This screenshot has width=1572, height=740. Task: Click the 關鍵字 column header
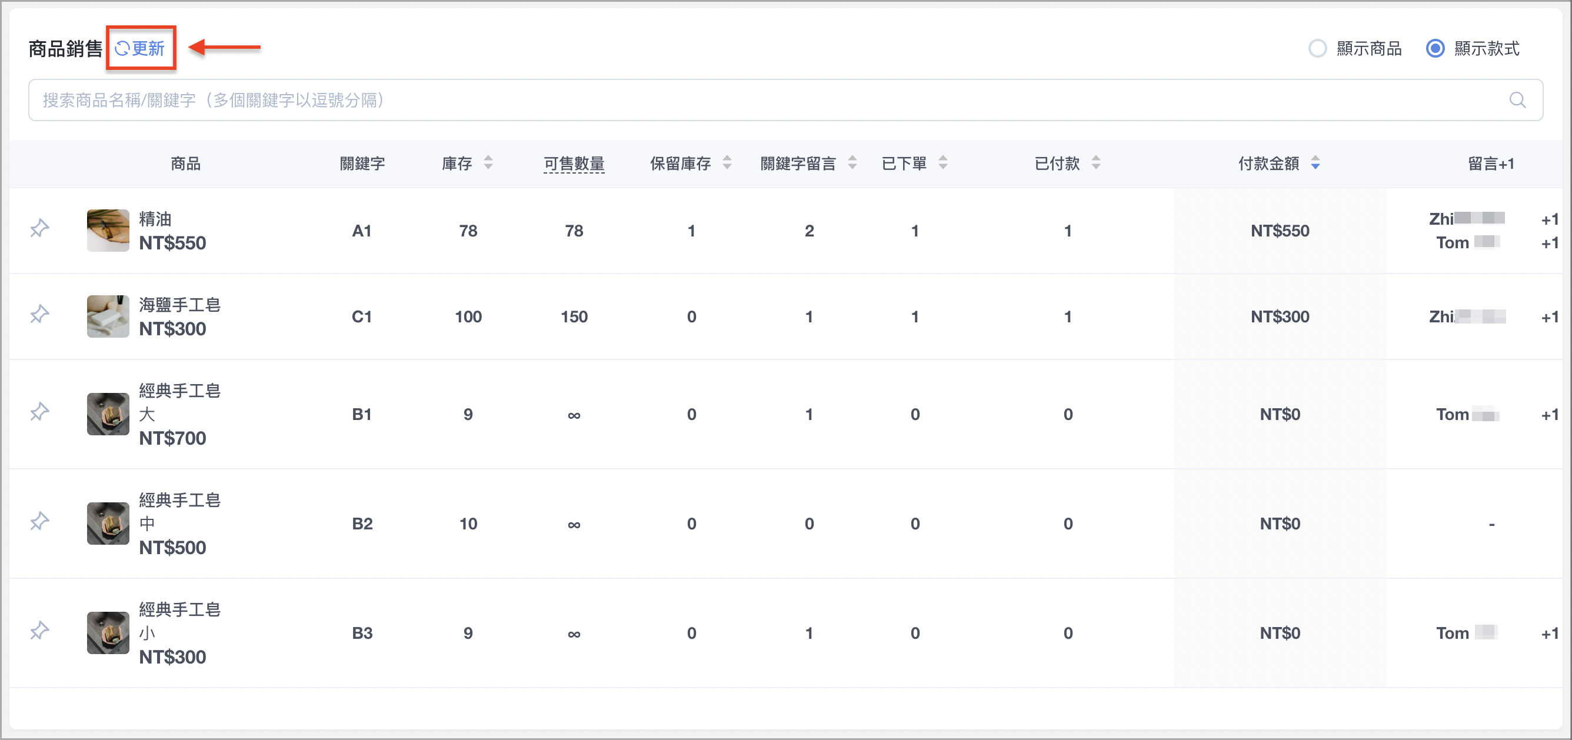click(362, 164)
